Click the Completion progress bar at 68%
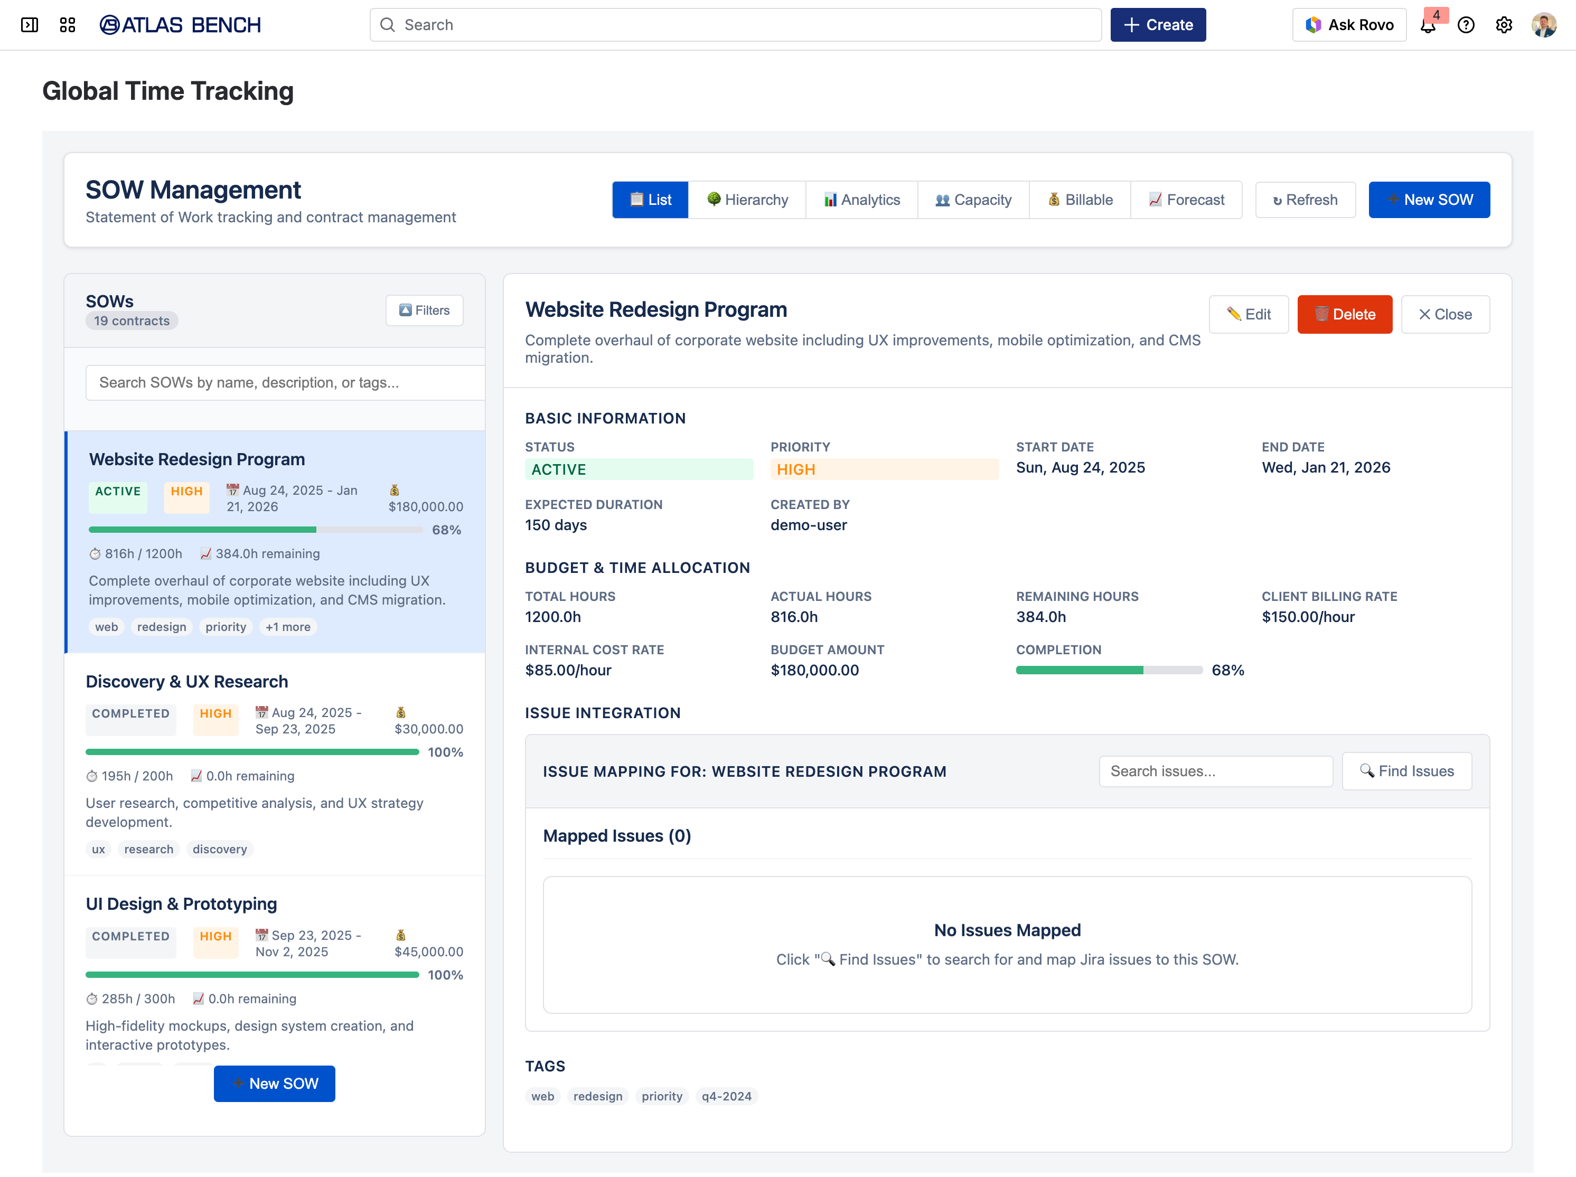This screenshot has height=1177, width=1576. pos(1109,671)
